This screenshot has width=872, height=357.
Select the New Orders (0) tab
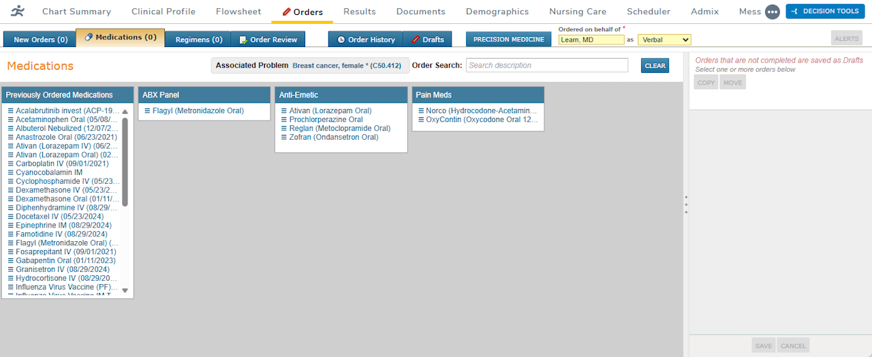(40, 40)
